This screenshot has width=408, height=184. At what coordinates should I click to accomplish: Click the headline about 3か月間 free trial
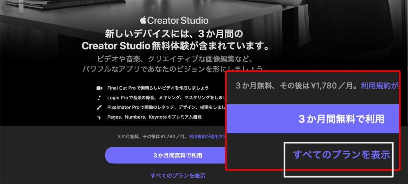174,39
